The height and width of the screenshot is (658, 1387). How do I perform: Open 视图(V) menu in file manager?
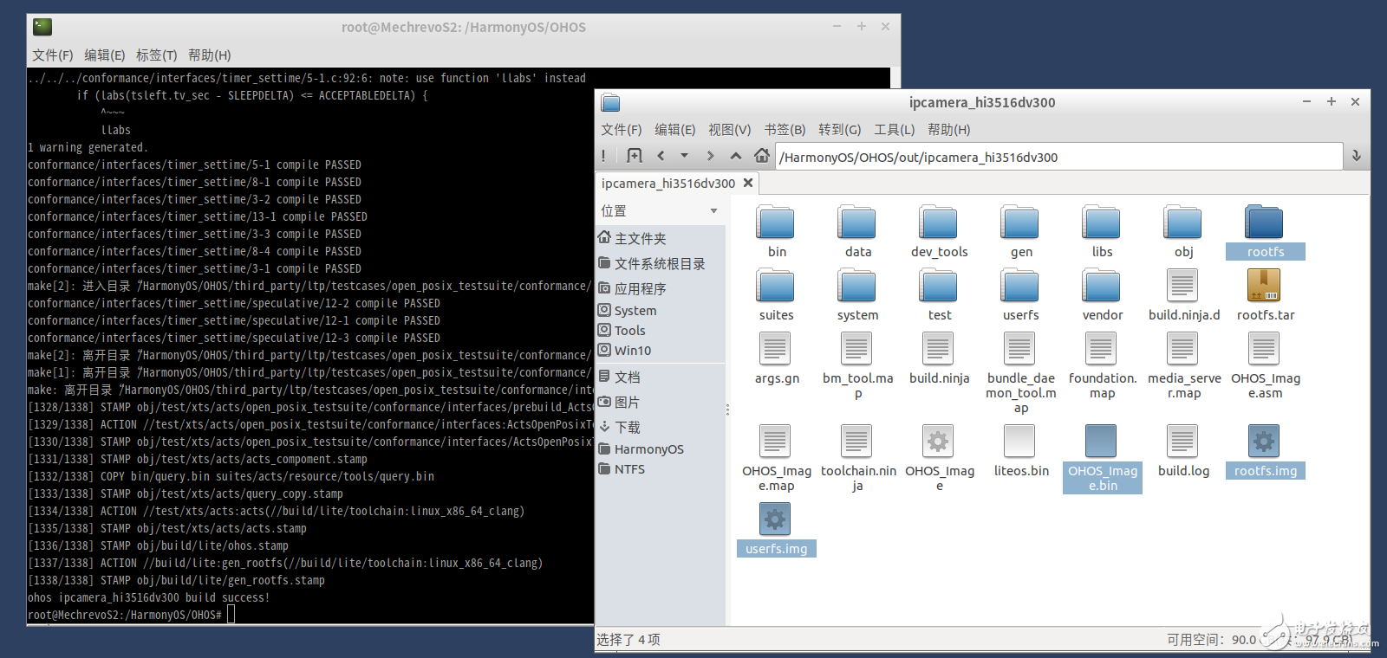pyautogui.click(x=730, y=130)
